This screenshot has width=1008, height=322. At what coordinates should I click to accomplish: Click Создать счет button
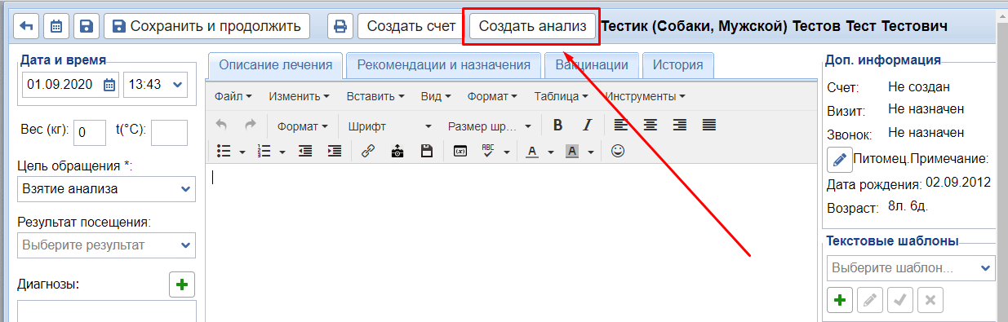click(x=411, y=26)
